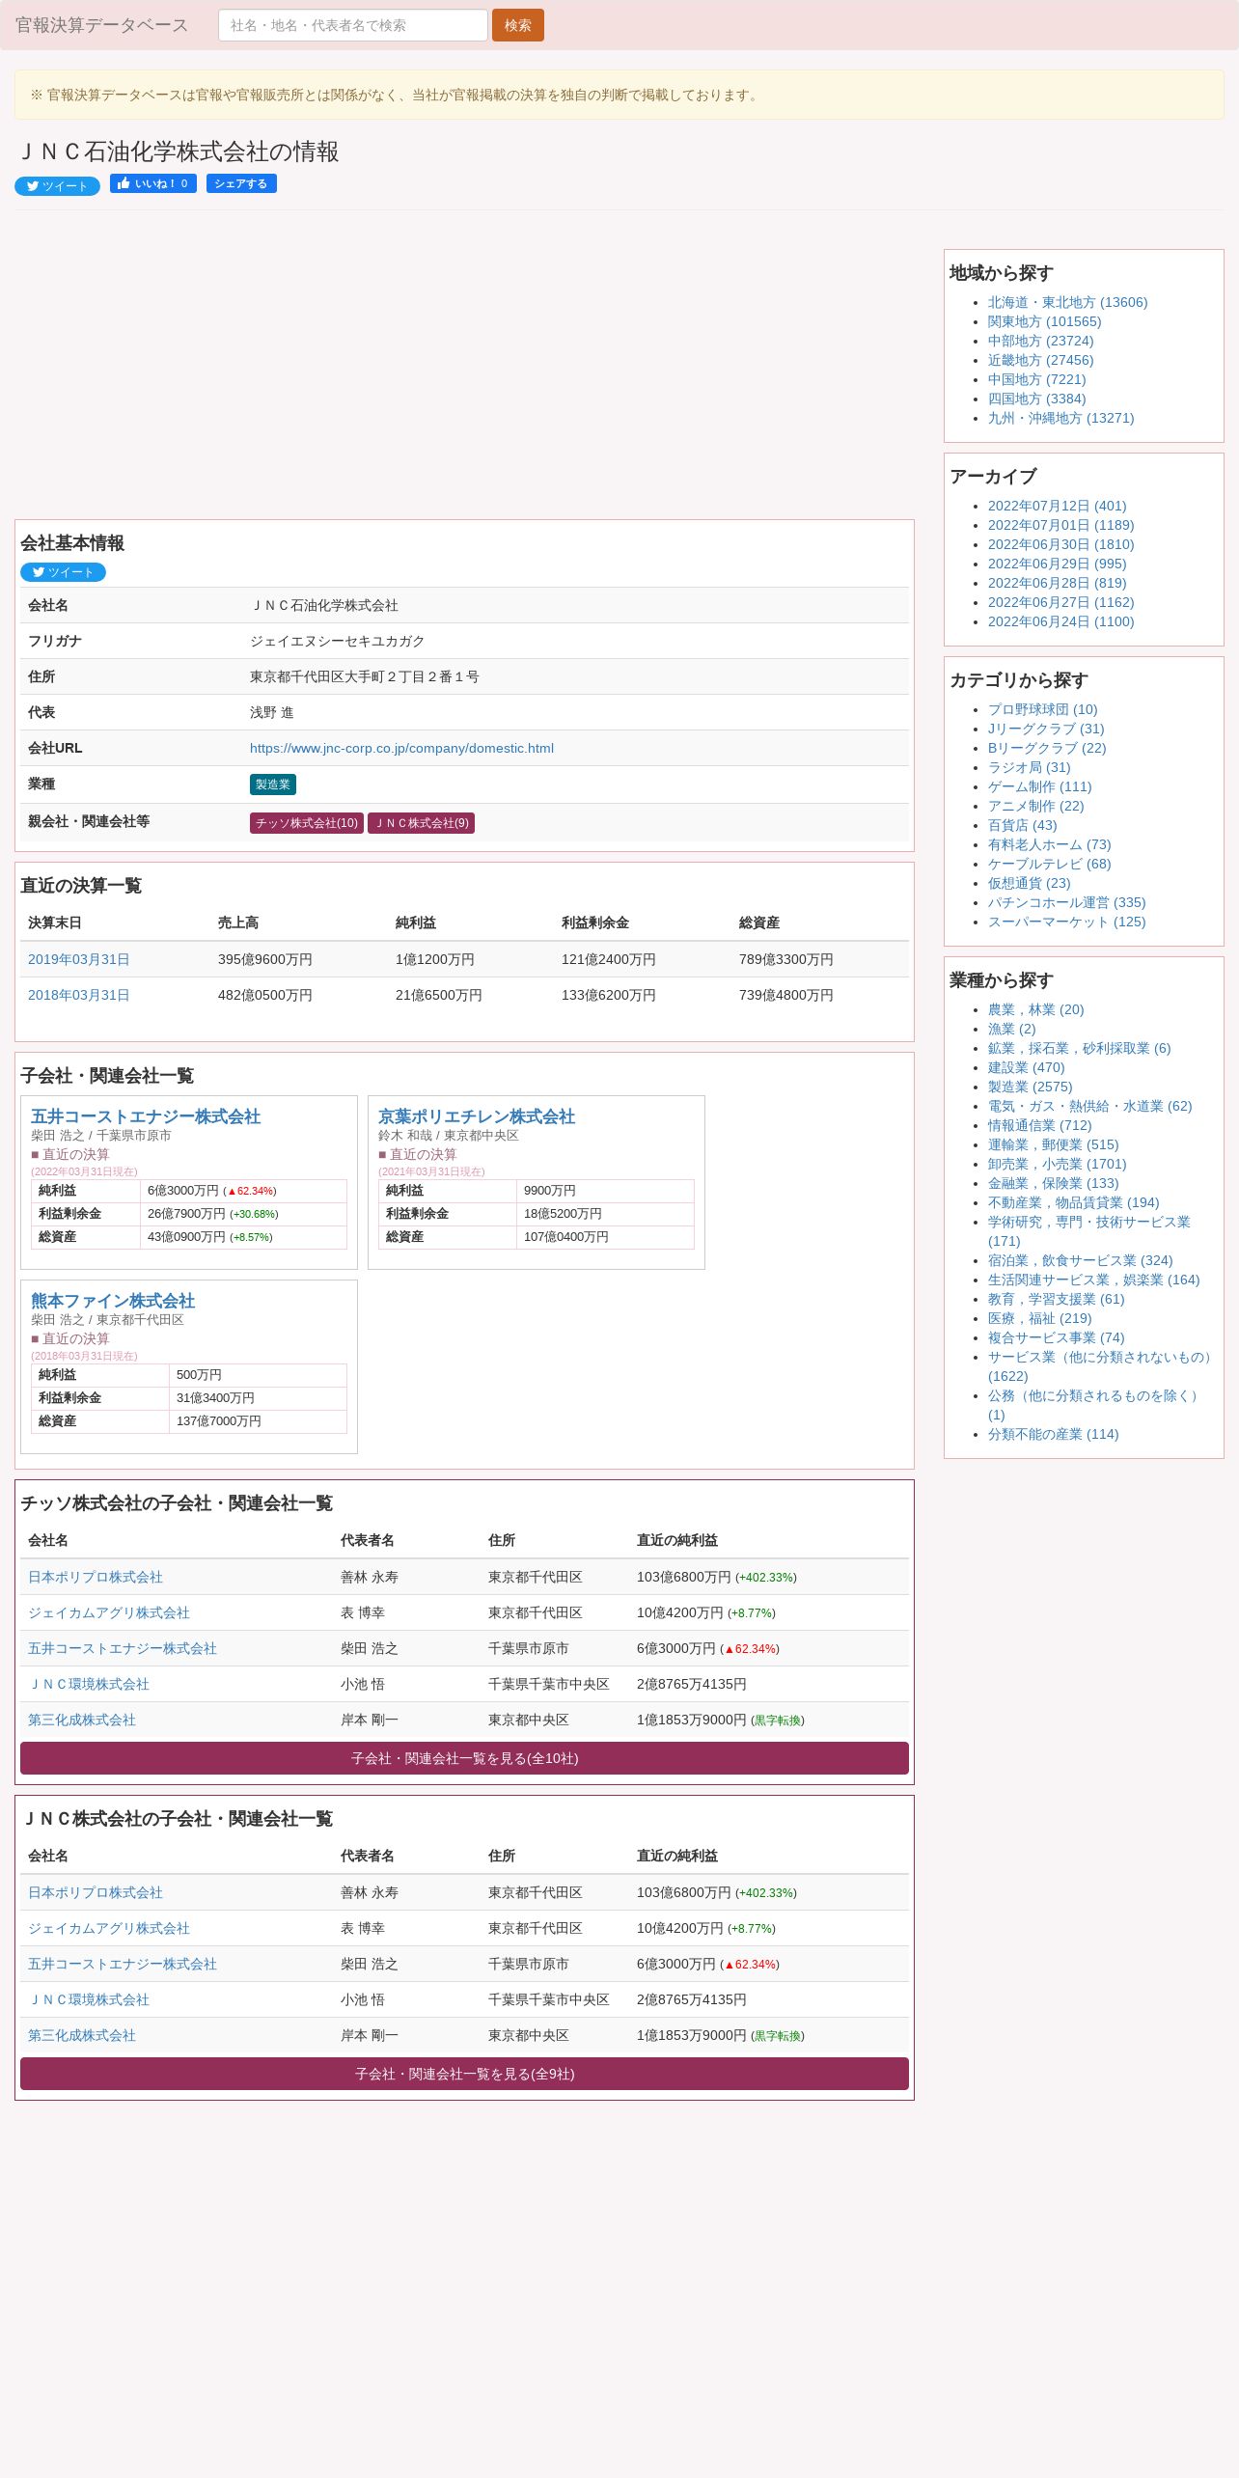This screenshot has width=1239, height=2478.
Task: Open 2019年03月31日 settlement link
Action: coord(79,959)
